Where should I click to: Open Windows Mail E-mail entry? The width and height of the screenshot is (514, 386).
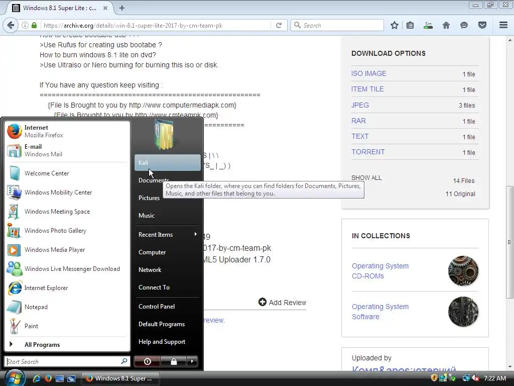click(x=67, y=150)
